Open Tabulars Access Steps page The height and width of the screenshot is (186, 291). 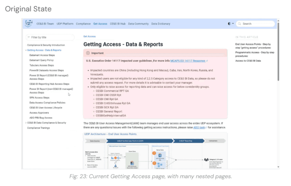click(42, 65)
